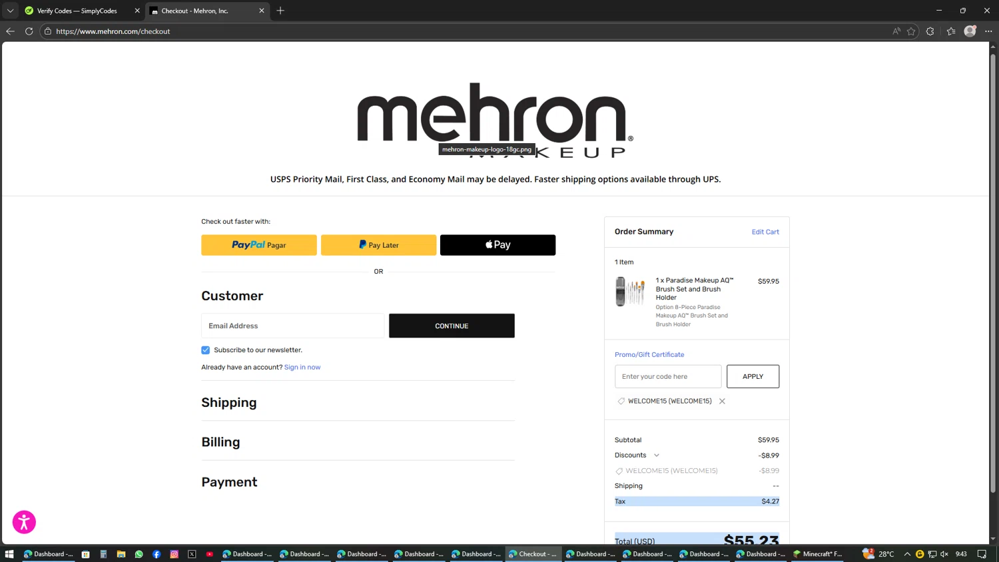Viewport: 999px width, 562px height.
Task: Apply the promo code
Action: pos(753,376)
